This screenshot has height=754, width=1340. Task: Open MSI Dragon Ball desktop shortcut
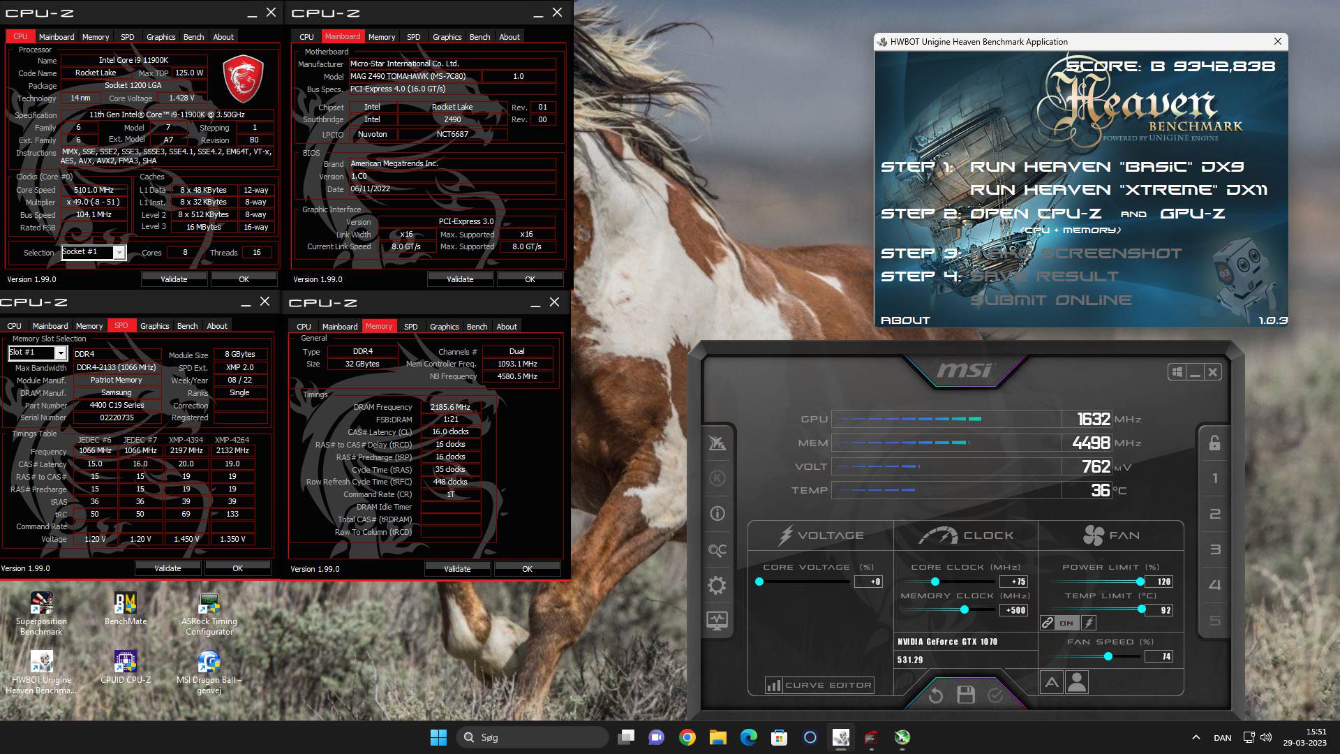209,672
